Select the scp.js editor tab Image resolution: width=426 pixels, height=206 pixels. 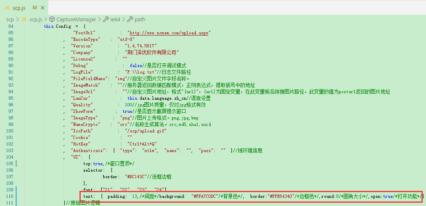25,8
